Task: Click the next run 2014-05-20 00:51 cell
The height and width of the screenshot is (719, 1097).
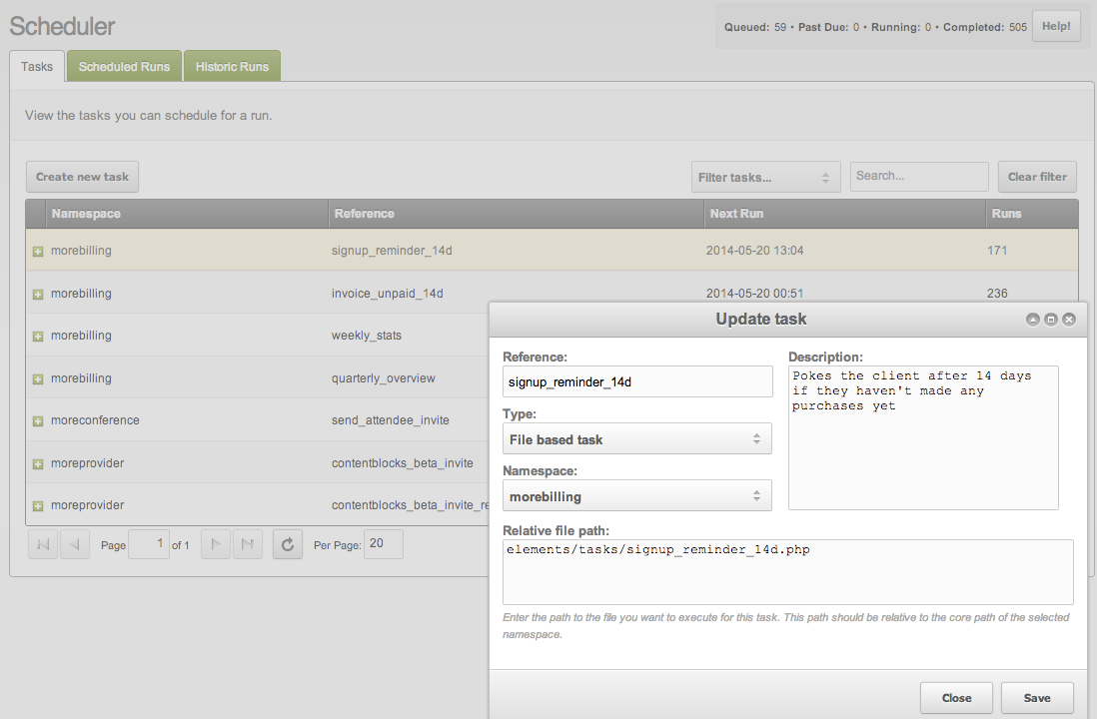Action: pyautogui.click(x=755, y=294)
